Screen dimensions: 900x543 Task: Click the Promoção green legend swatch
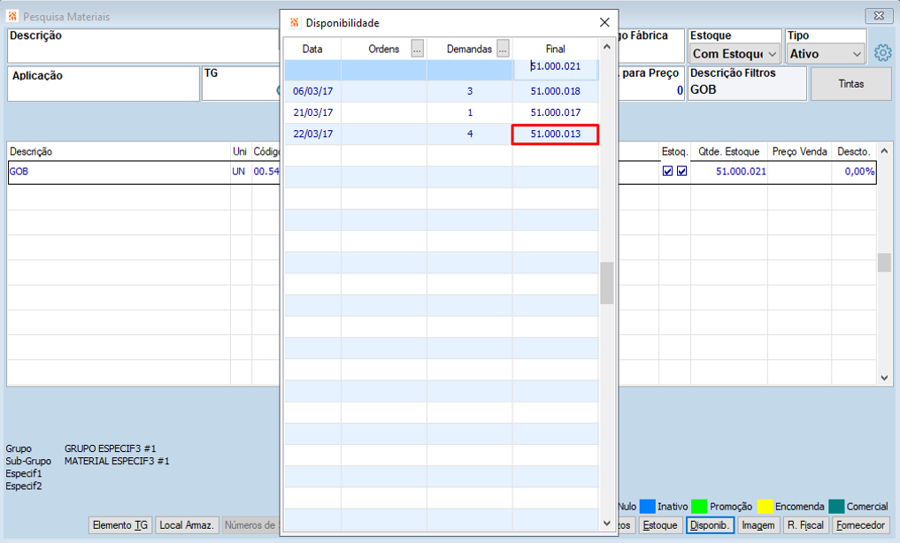[x=699, y=507]
